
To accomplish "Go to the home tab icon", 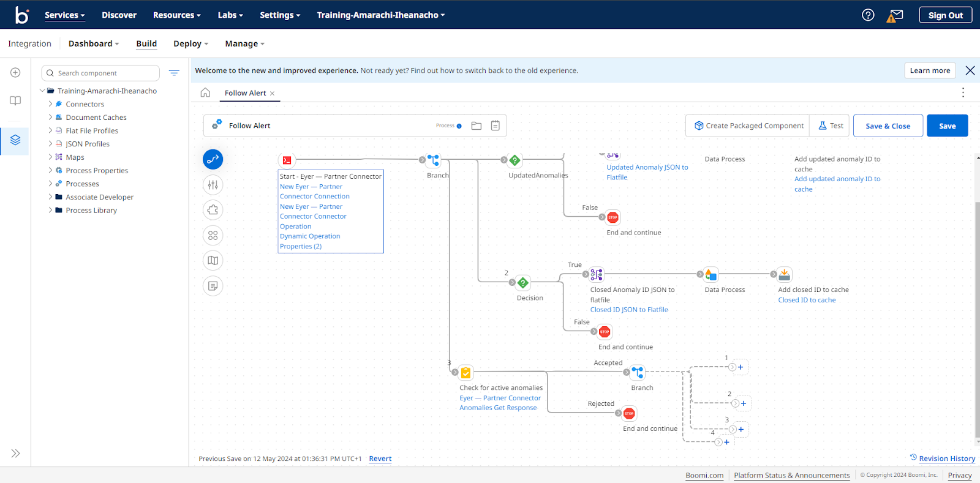I will coord(205,92).
